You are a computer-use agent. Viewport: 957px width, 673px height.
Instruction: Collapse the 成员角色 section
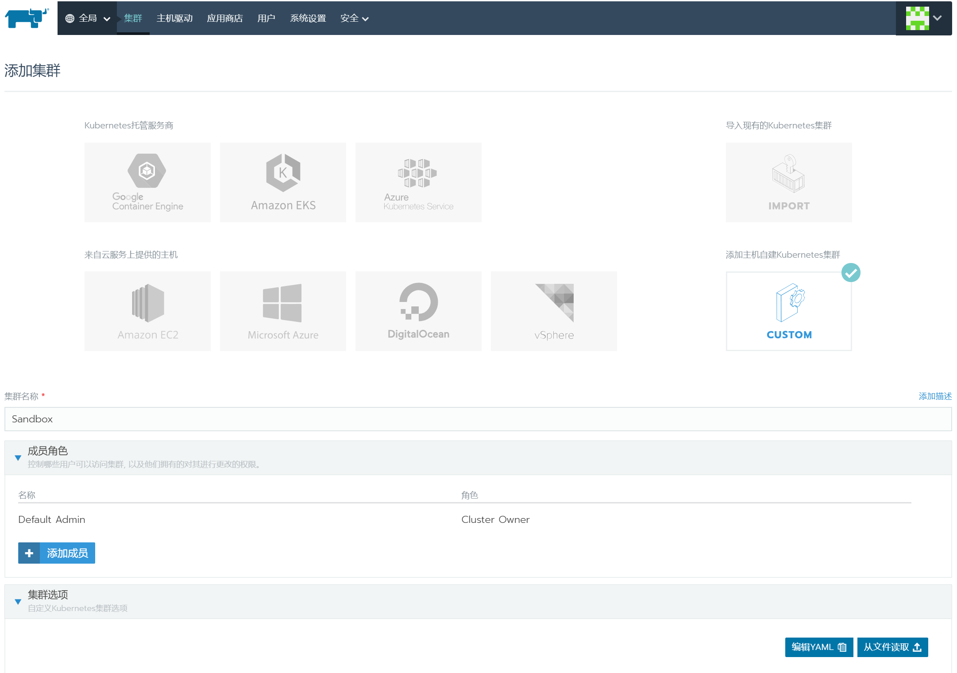click(18, 457)
